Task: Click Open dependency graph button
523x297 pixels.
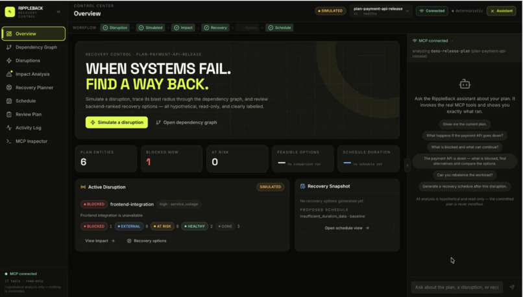Action: click(186, 123)
